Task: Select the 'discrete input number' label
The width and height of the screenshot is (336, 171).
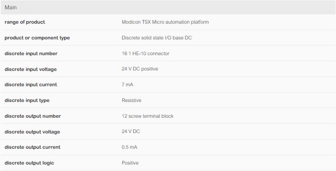Action: pos(31,53)
